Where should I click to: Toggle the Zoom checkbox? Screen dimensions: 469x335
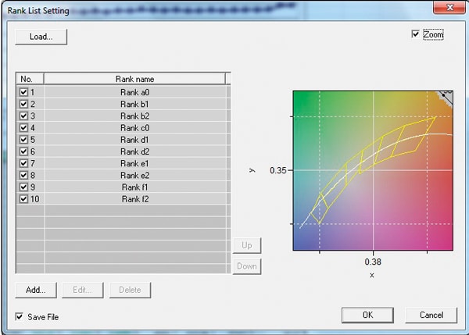(x=416, y=35)
